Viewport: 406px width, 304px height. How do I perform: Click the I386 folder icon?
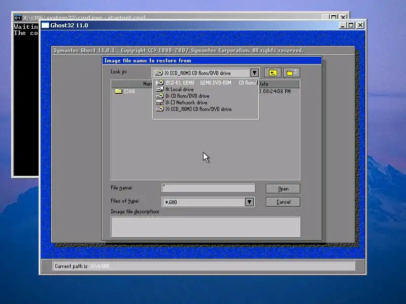click(118, 91)
